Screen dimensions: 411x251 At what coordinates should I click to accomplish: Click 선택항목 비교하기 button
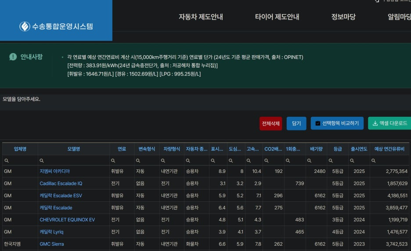337,123
